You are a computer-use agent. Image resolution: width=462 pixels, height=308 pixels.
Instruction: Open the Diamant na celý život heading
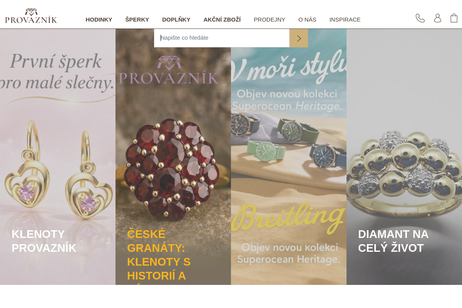tap(393, 241)
